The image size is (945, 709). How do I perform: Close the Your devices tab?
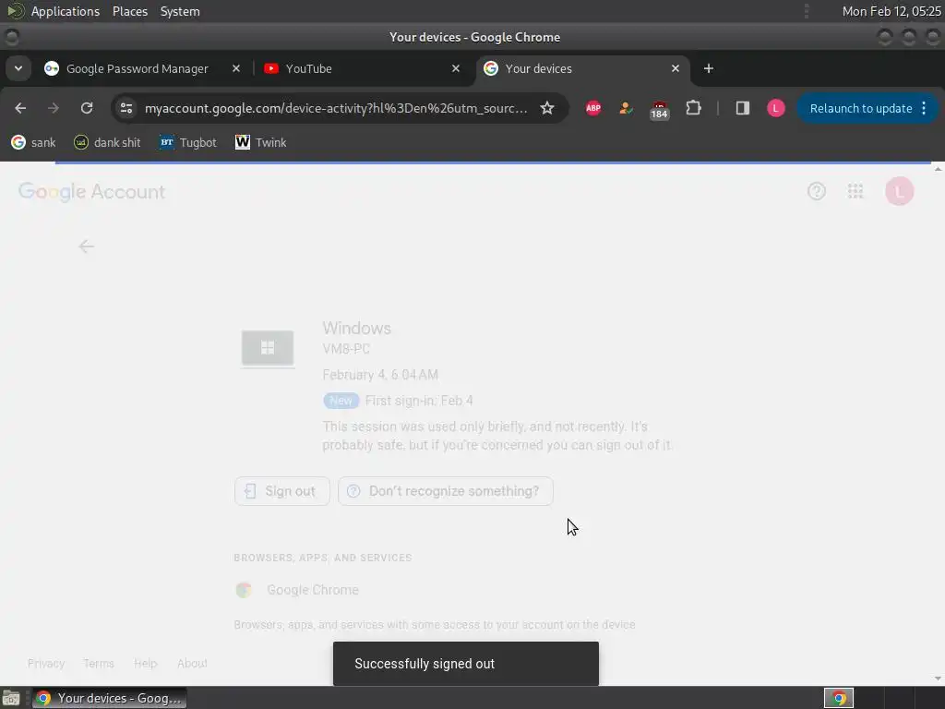tap(675, 68)
